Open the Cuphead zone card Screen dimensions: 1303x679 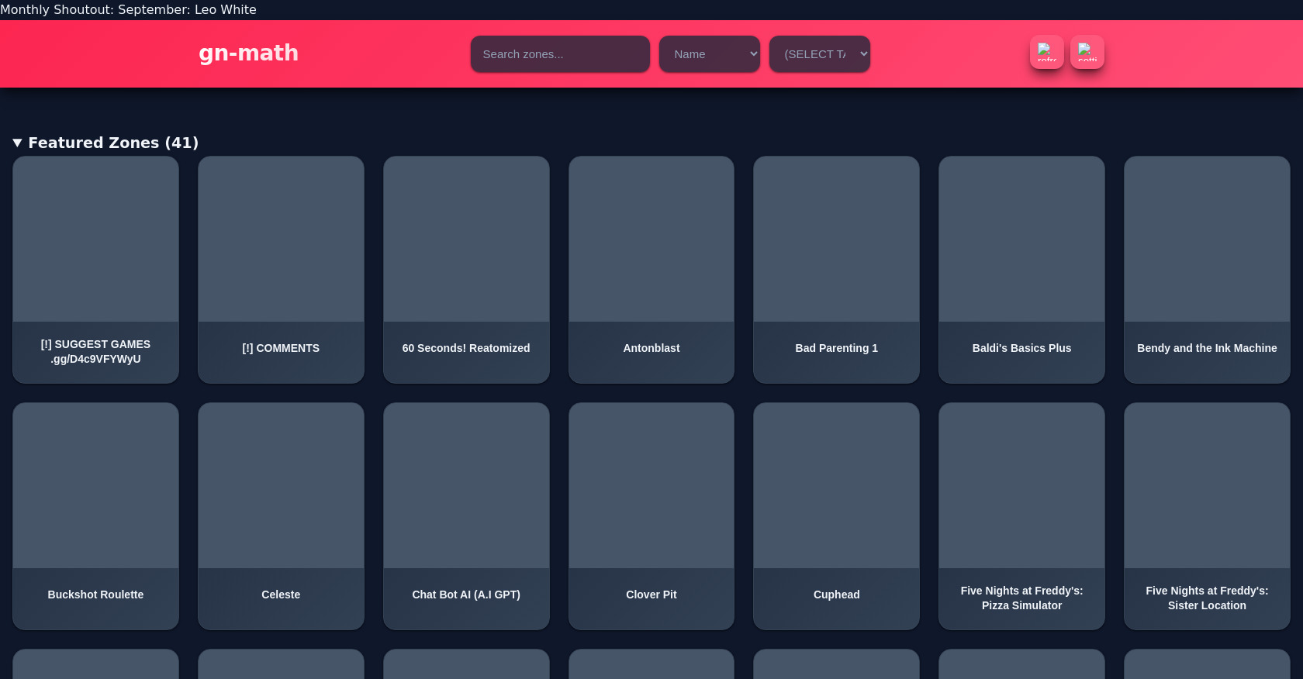[836, 516]
